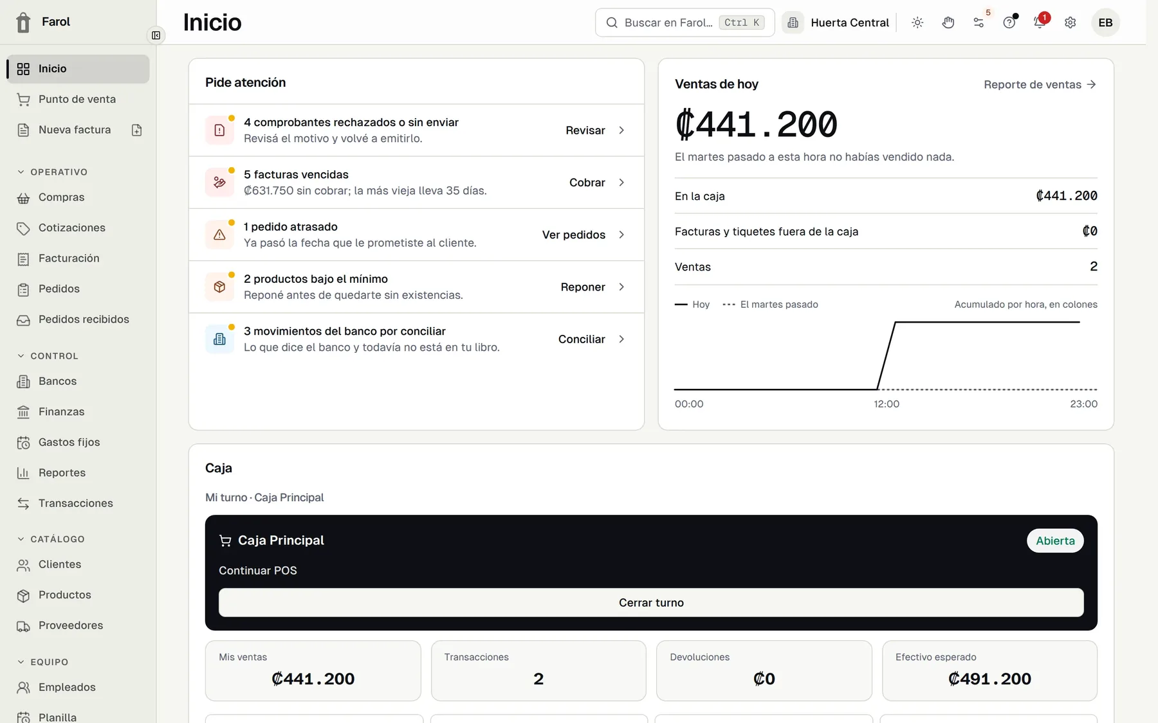1158x723 pixels.
Task: Open settings gear icon
Action: 1071,22
